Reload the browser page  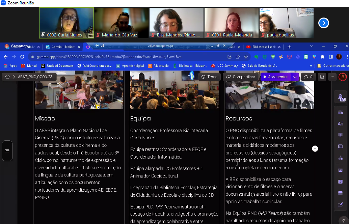[x=22, y=57]
